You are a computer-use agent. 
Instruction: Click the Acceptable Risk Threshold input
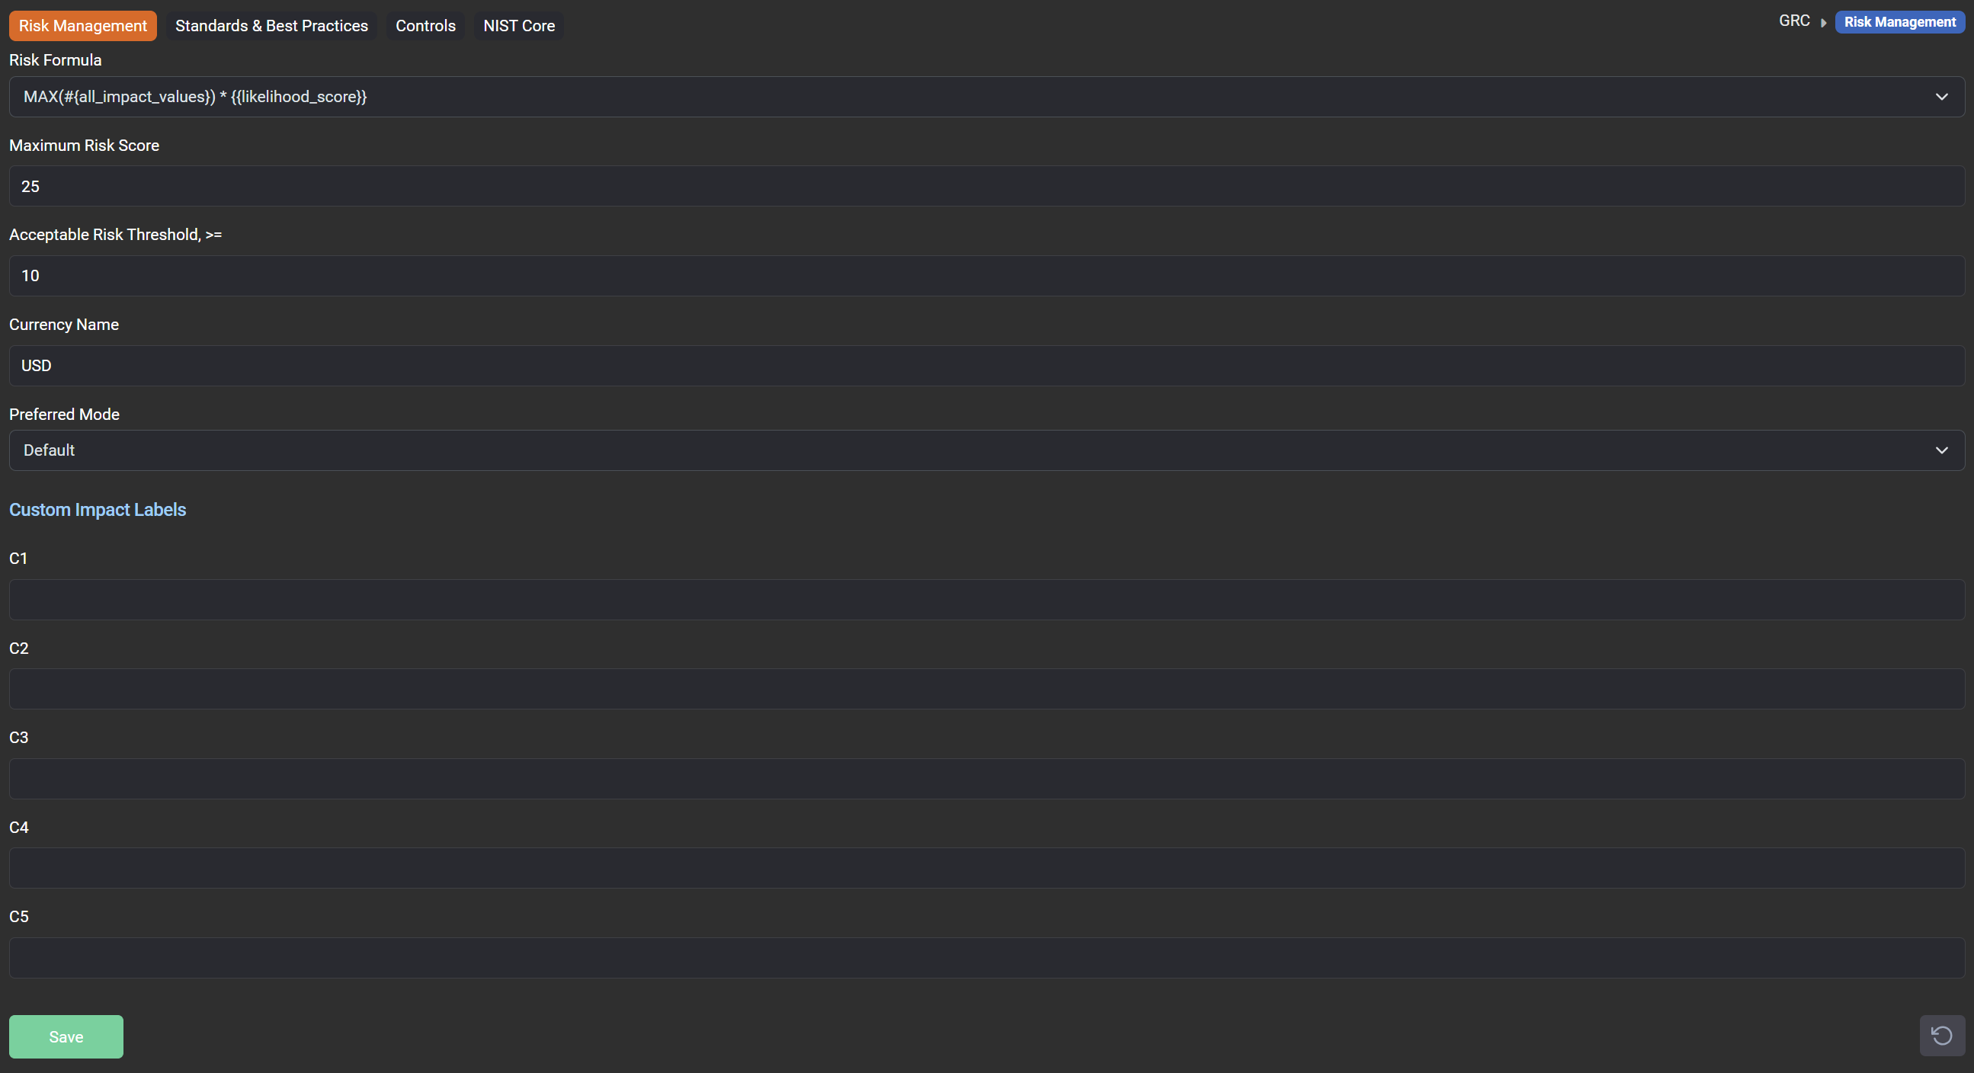pyautogui.click(x=986, y=276)
